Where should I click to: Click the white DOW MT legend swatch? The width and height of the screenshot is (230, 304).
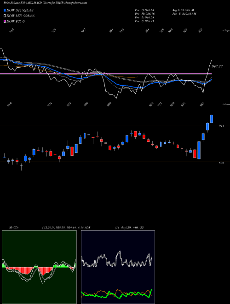pyautogui.click(x=5, y=16)
